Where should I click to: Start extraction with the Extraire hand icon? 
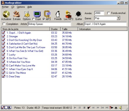pos(17,14)
